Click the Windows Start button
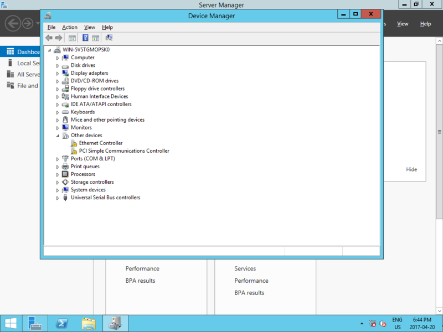Image resolution: width=443 pixels, height=332 pixels. tap(11, 323)
